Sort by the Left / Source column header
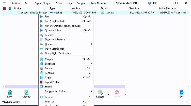This screenshot has width=191, height=106. [x=166, y=8]
